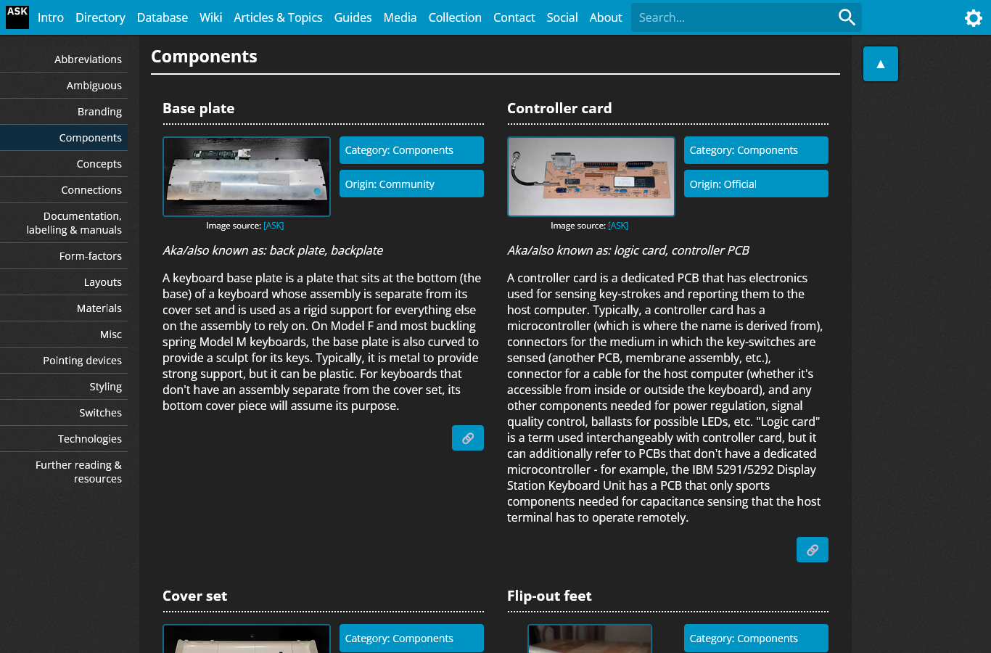The width and height of the screenshot is (991, 653).
Task: Click the Origin: Community button
Action: pyautogui.click(x=411, y=184)
